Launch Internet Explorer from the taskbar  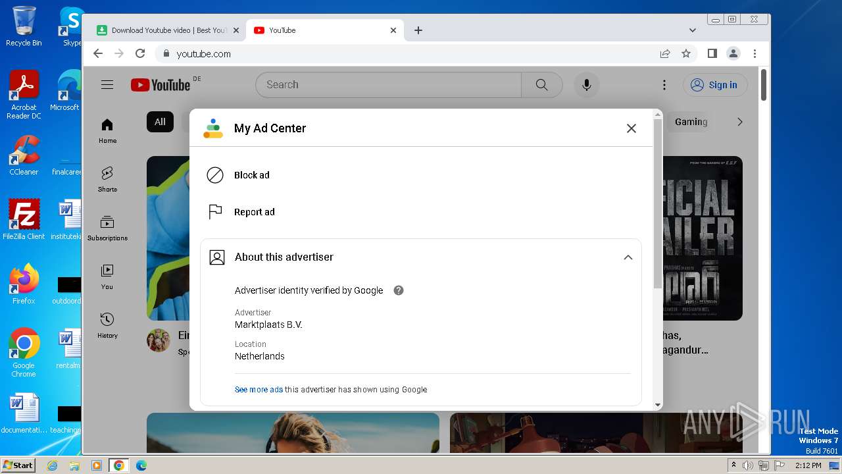53,465
